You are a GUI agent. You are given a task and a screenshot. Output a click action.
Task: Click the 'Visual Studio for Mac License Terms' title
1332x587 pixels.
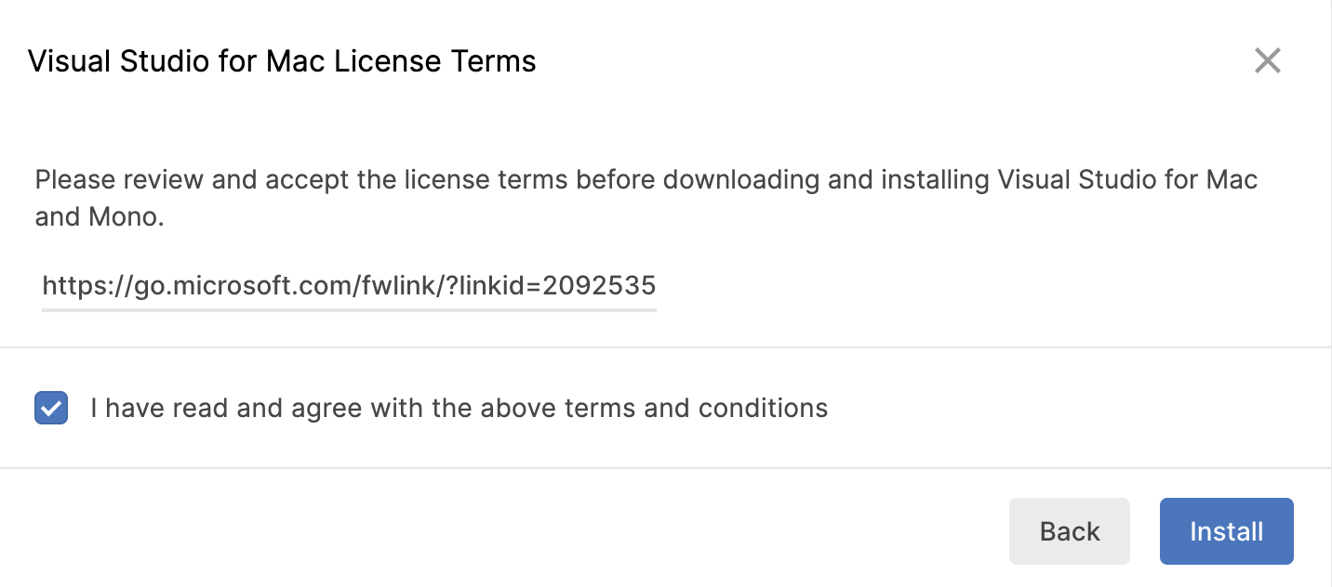point(282,61)
